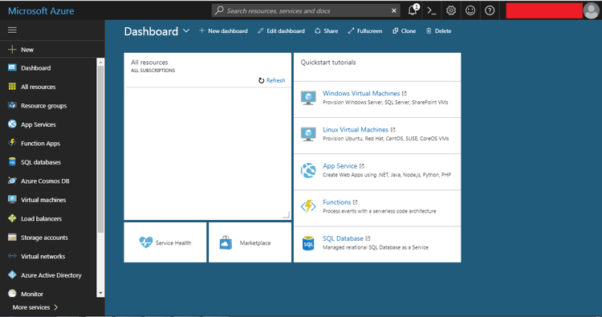Click the App Services sidebar icon

pos(12,124)
